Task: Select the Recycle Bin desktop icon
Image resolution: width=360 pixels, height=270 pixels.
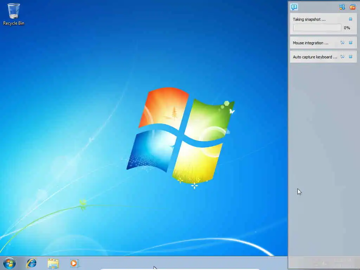Action: point(14,14)
